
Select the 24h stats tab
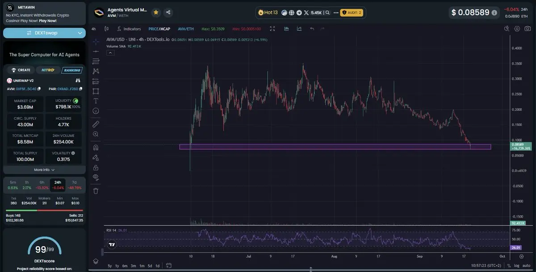click(x=58, y=185)
